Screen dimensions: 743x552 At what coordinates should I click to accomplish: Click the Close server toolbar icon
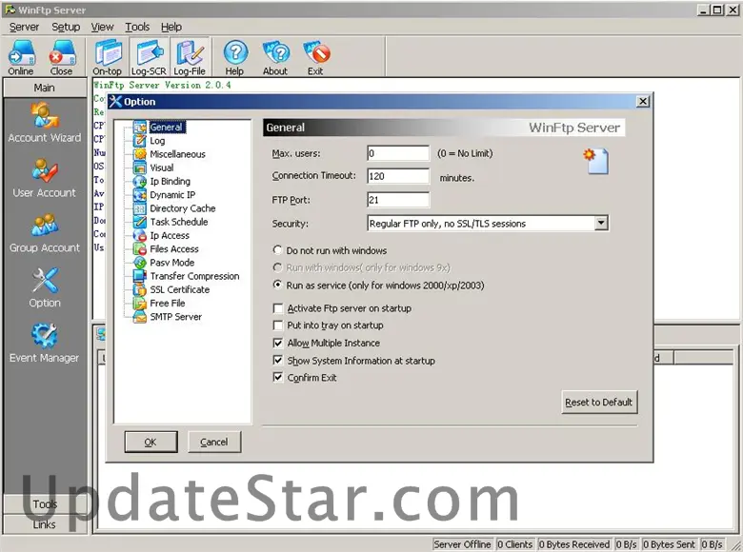click(62, 58)
